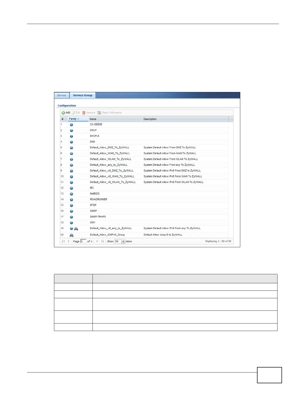Select the SSH name cell

pyautogui.click(x=92, y=222)
